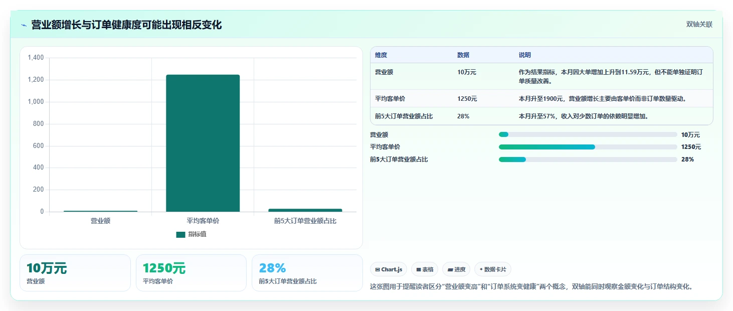This screenshot has width=733, height=311.
Task: Click the 进度 tag chip
Action: [456, 269]
